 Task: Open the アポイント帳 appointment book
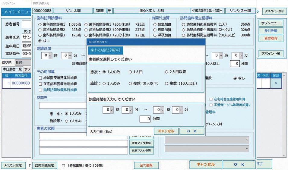coord(271,53)
